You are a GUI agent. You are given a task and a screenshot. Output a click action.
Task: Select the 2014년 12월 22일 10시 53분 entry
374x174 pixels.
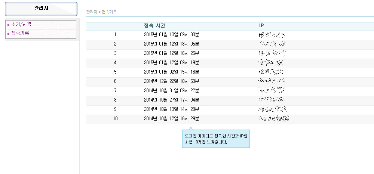click(172, 81)
